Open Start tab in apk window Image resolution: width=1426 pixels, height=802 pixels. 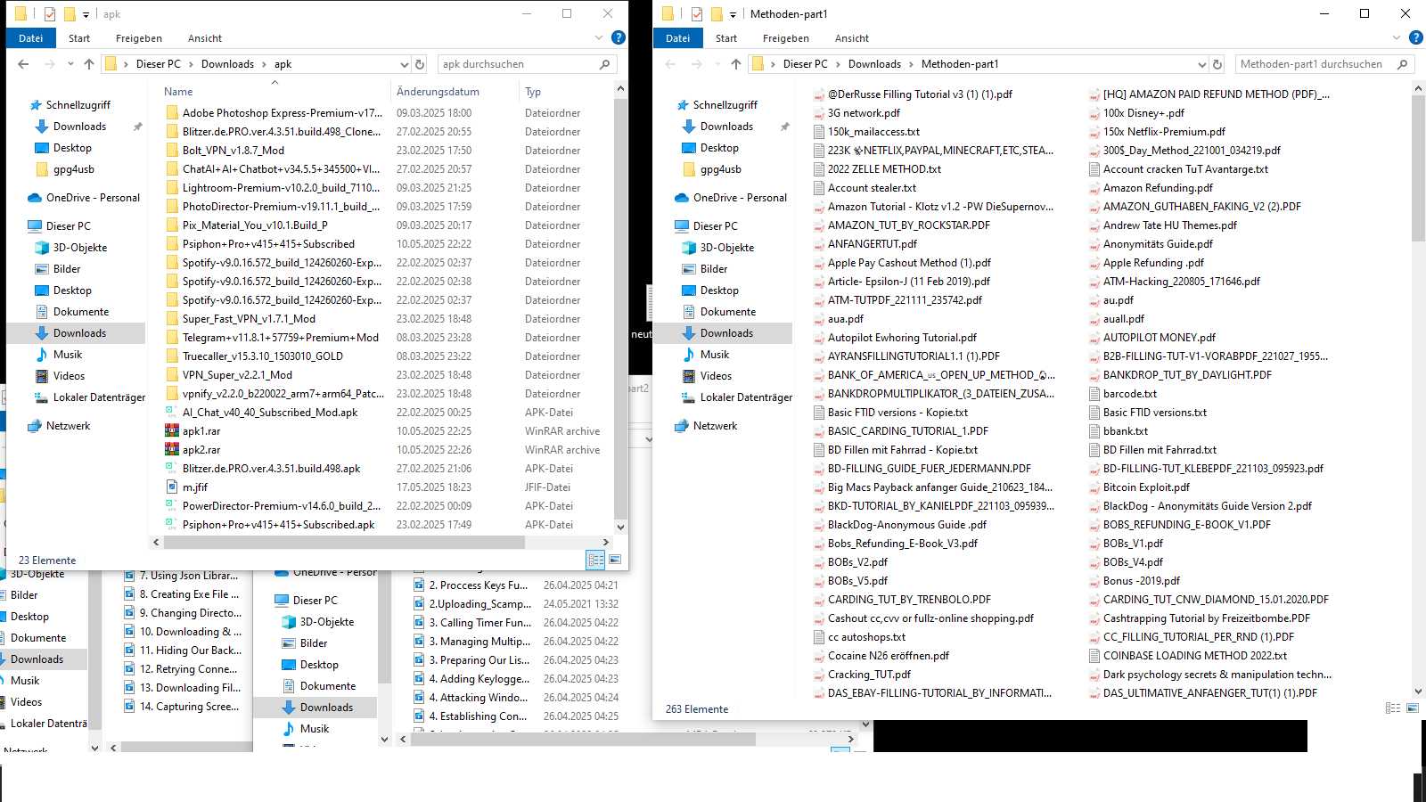click(x=79, y=38)
